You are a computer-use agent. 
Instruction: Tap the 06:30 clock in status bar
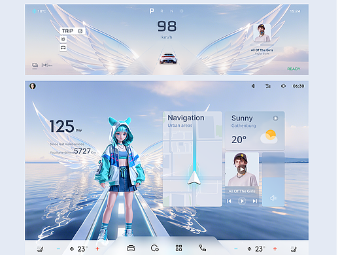298,86
